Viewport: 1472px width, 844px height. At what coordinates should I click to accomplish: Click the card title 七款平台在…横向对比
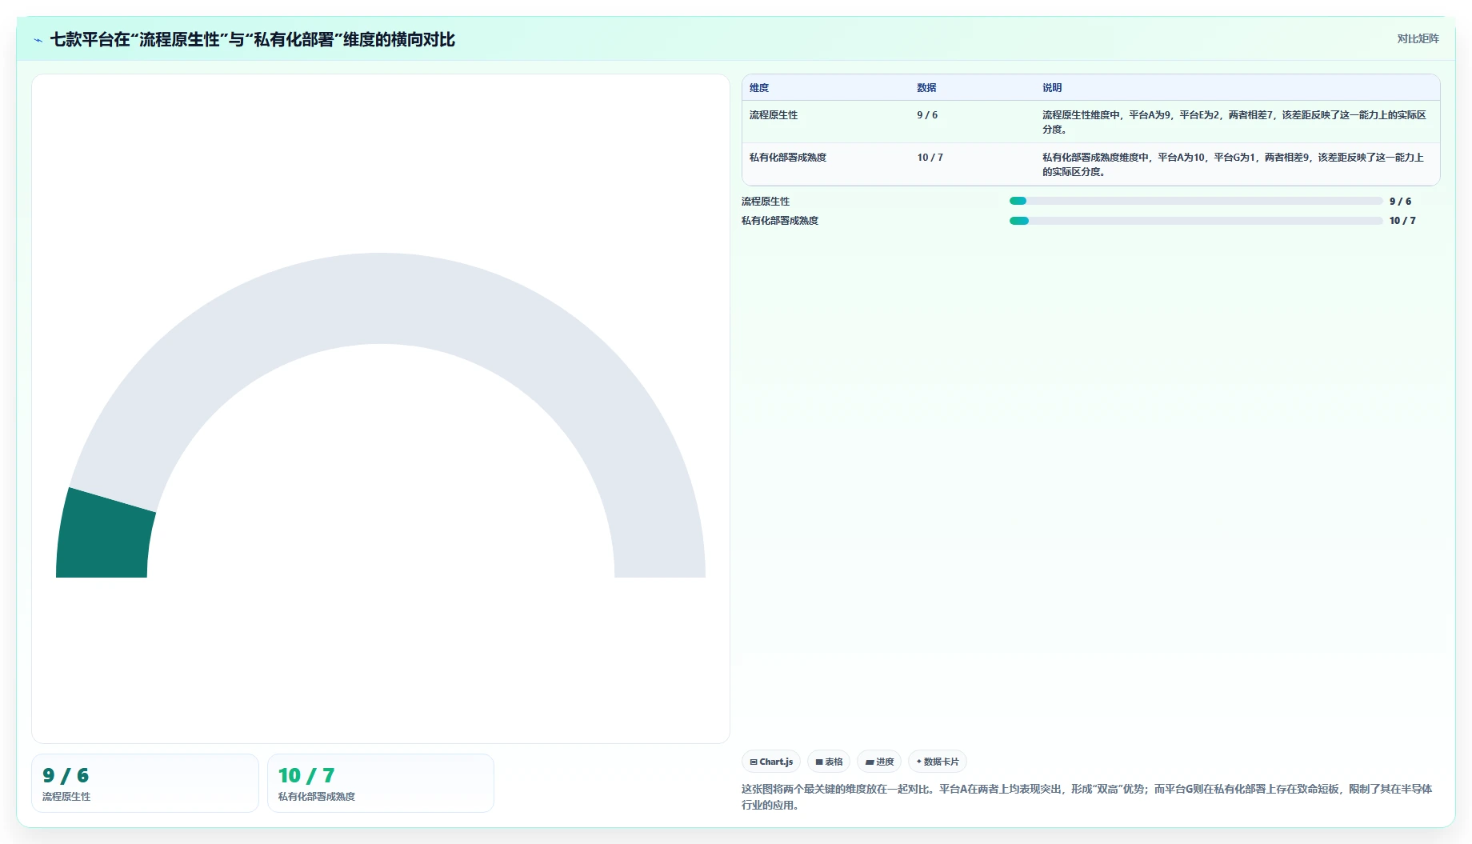click(x=253, y=39)
